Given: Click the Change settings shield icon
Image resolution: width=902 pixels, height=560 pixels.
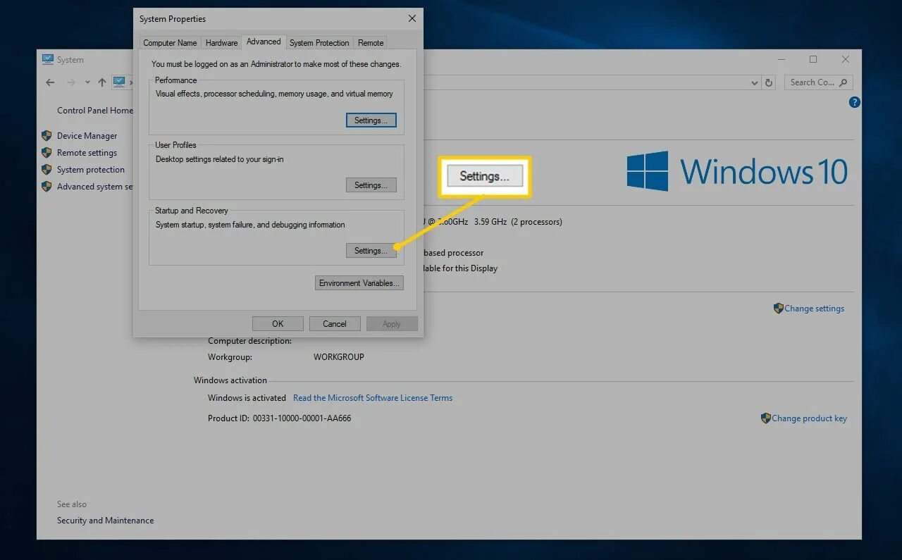Looking at the screenshot, I should [x=779, y=309].
